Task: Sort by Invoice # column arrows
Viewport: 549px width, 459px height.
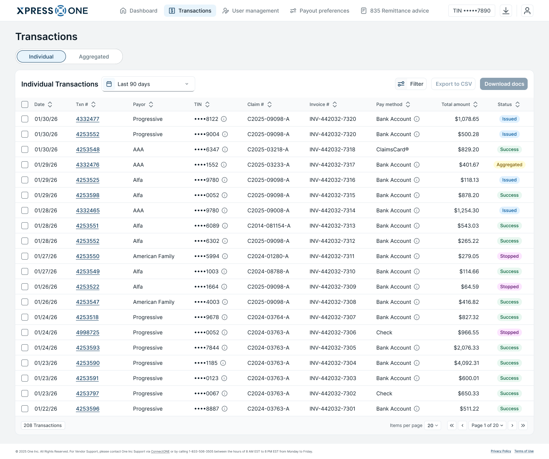Action: click(335, 104)
